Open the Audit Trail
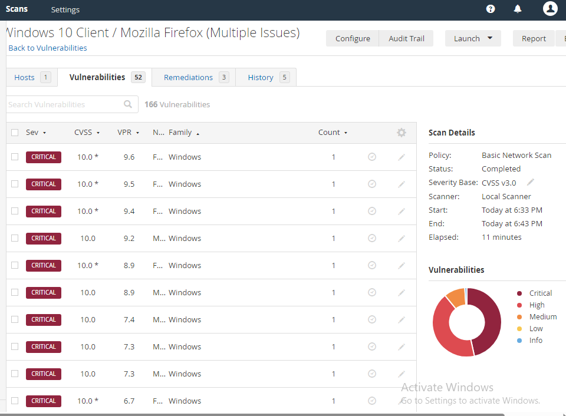 click(x=406, y=38)
